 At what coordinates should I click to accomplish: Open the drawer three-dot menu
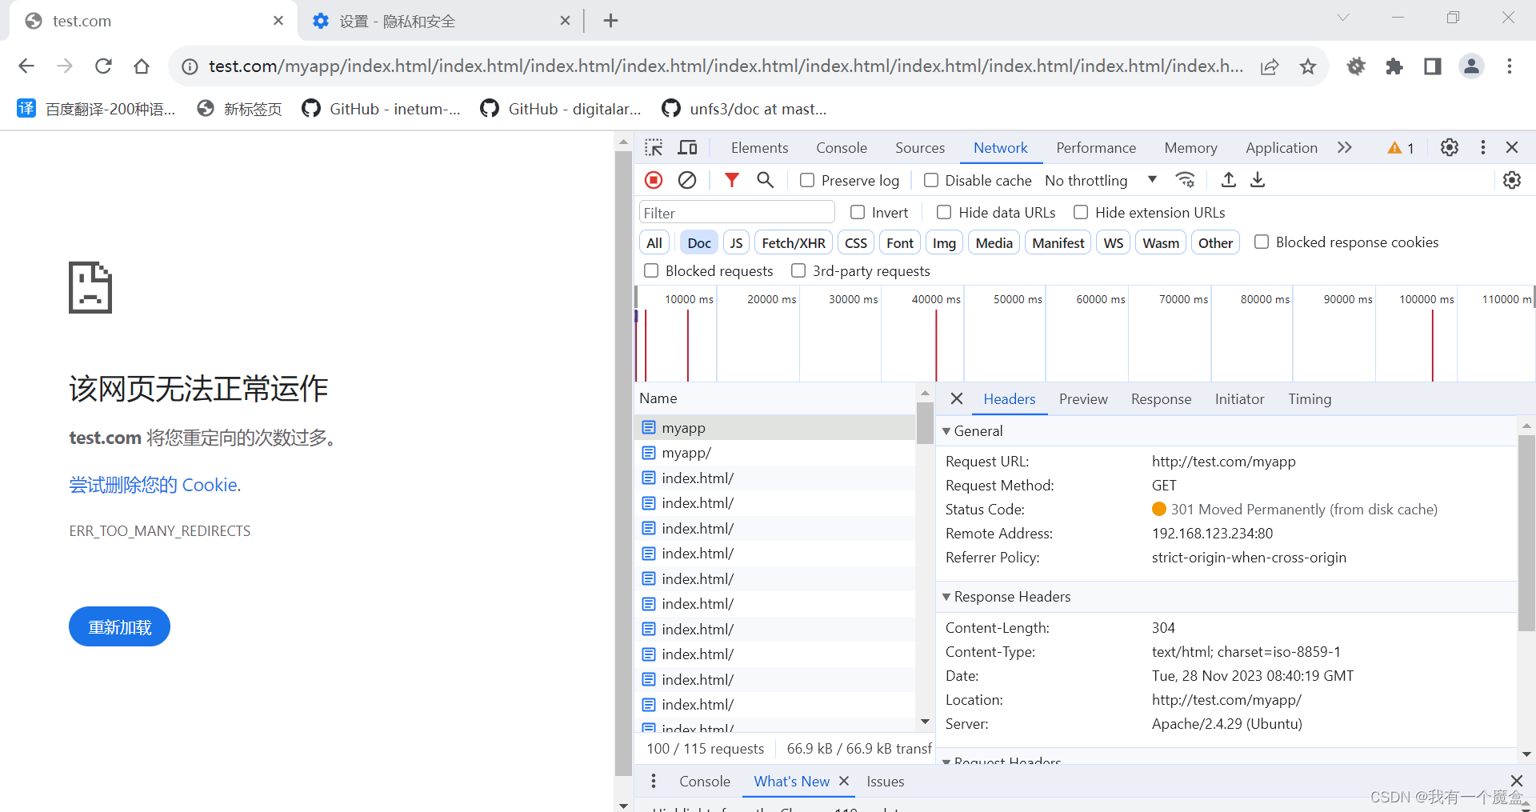(654, 781)
